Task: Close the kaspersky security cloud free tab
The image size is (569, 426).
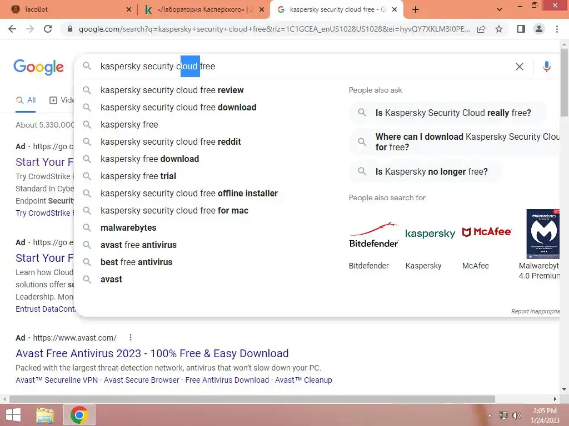Action: click(395, 9)
